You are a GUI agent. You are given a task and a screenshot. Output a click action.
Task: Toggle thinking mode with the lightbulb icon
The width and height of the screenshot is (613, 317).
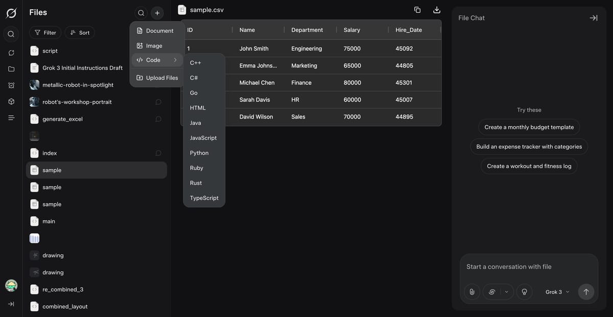pyautogui.click(x=524, y=291)
